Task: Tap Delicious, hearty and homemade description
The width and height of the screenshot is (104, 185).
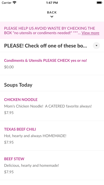Action: click(x=32, y=165)
